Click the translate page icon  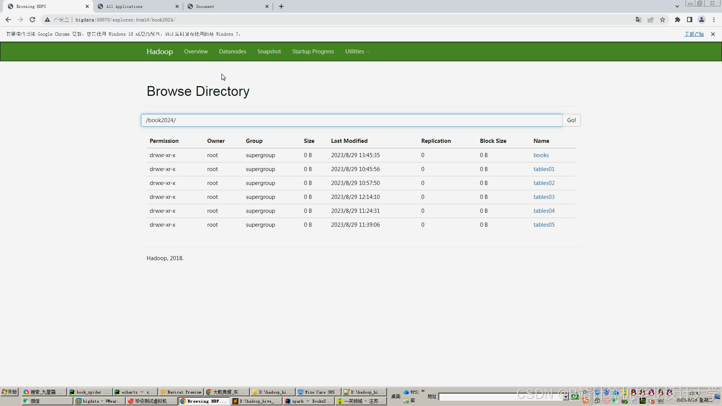[x=638, y=20]
